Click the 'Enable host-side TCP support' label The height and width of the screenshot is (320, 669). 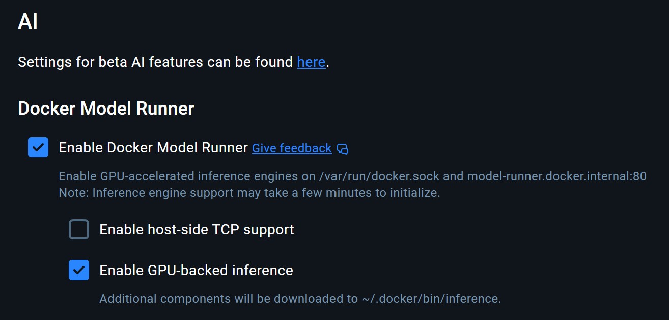(x=197, y=229)
